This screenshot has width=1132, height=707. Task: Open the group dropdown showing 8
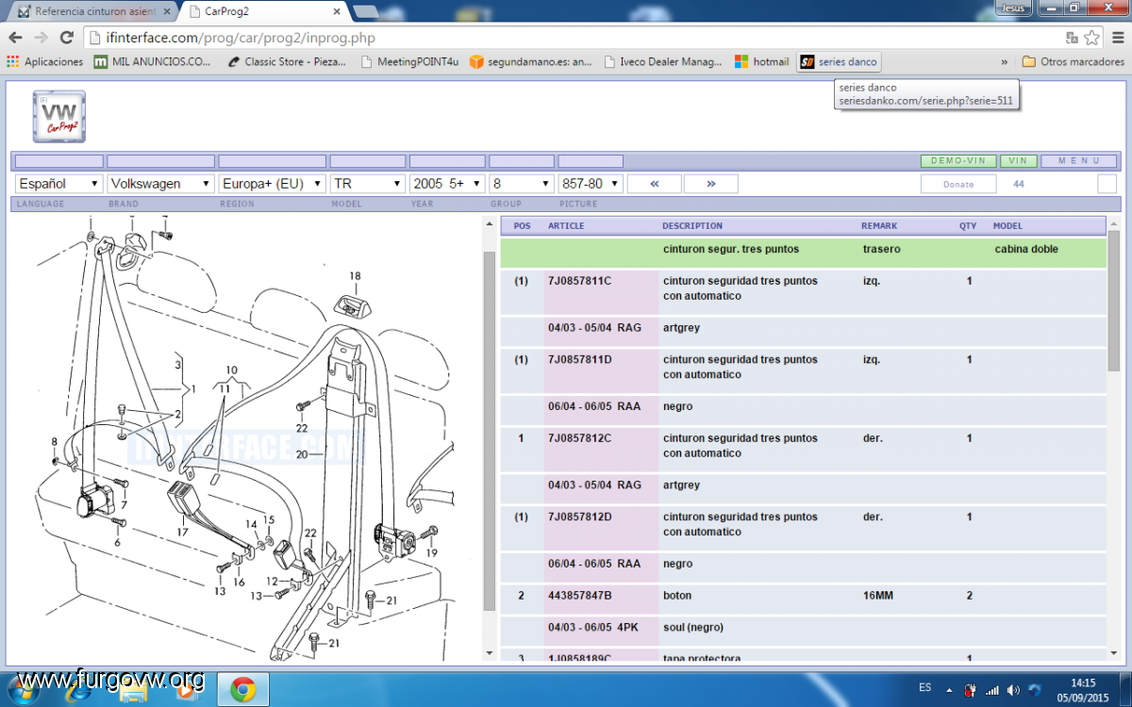pyautogui.click(x=522, y=184)
